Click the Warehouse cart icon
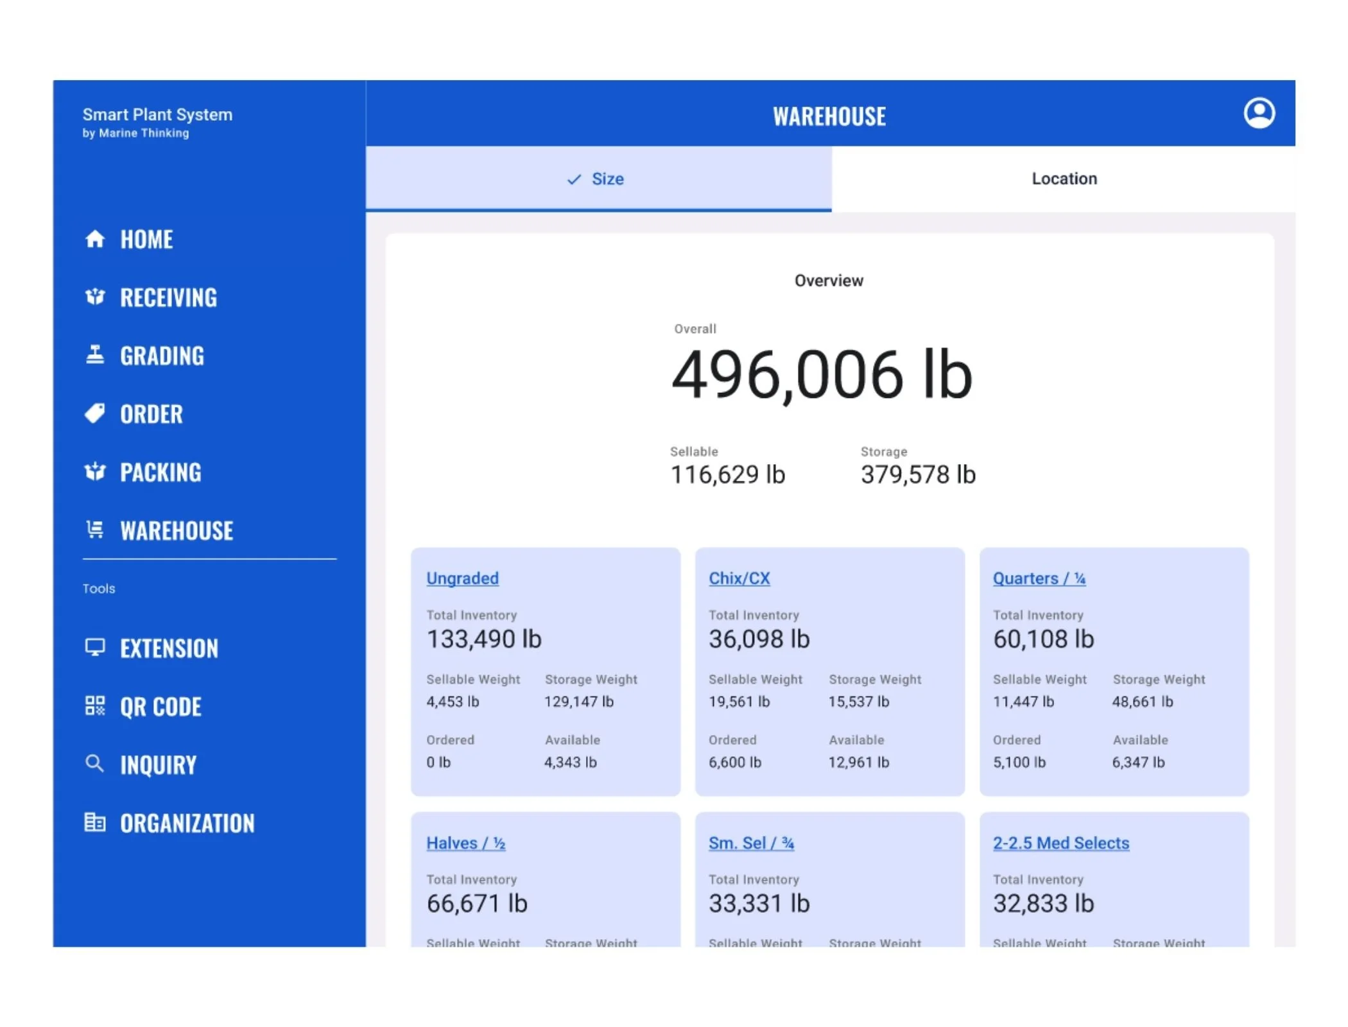This screenshot has height=1027, width=1348. [x=94, y=530]
